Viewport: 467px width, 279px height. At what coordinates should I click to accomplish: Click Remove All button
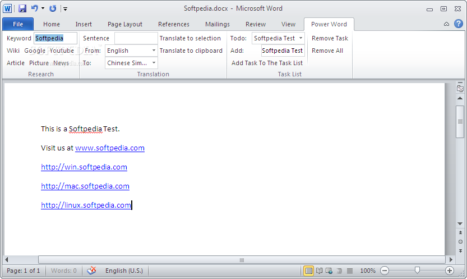click(327, 51)
